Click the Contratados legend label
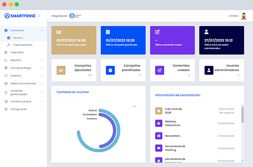The image size is (253, 167). pyautogui.click(x=90, y=115)
